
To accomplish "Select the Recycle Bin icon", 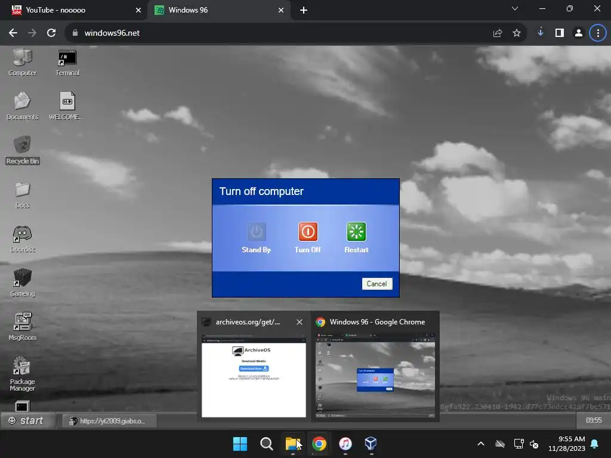I will pos(22,150).
